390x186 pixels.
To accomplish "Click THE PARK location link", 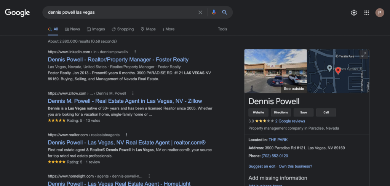I will (x=278, y=140).
